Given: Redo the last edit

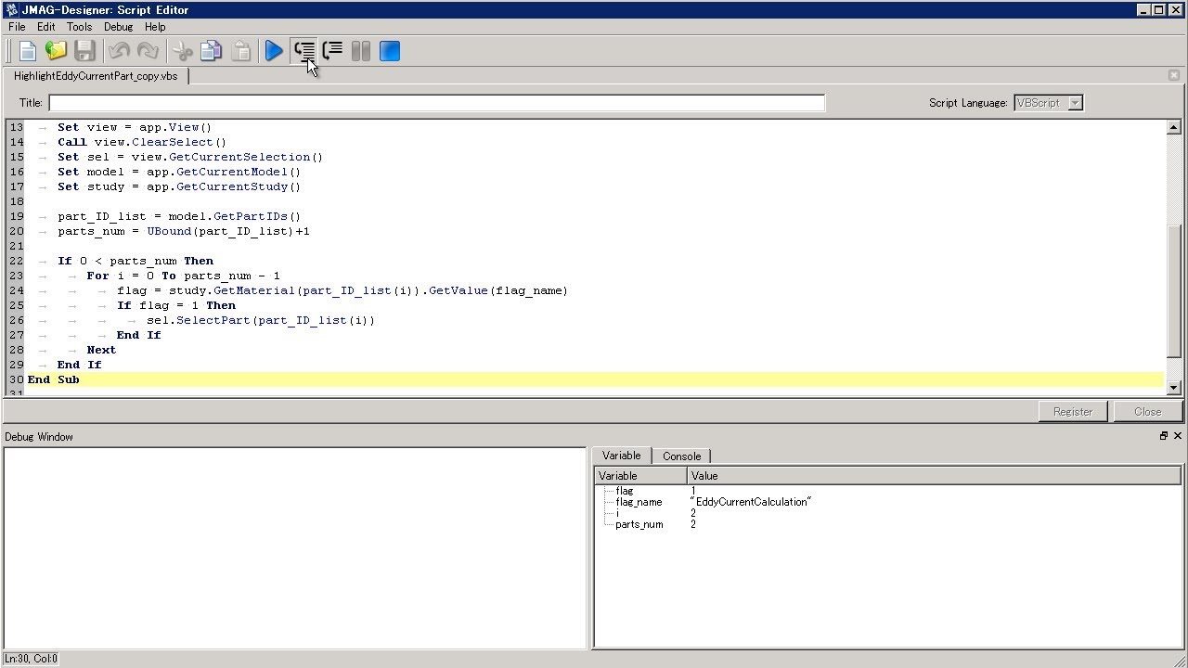Looking at the screenshot, I should point(148,51).
